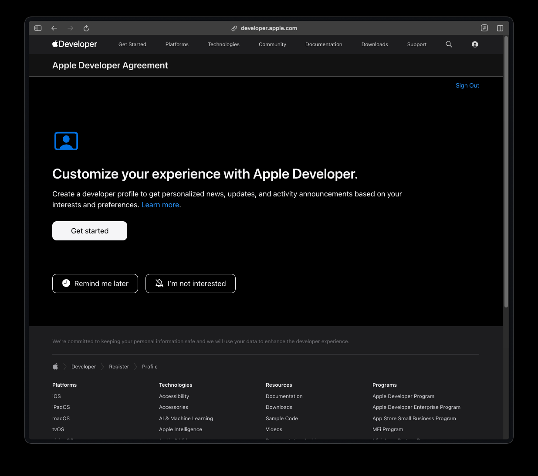Open the macOS footer link
Image resolution: width=538 pixels, height=476 pixels.
[x=61, y=419]
